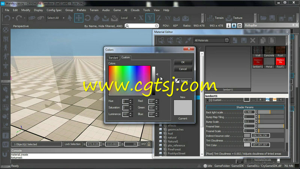
Task: Toggle the viewport info 'i' icon
Action: 228,26
